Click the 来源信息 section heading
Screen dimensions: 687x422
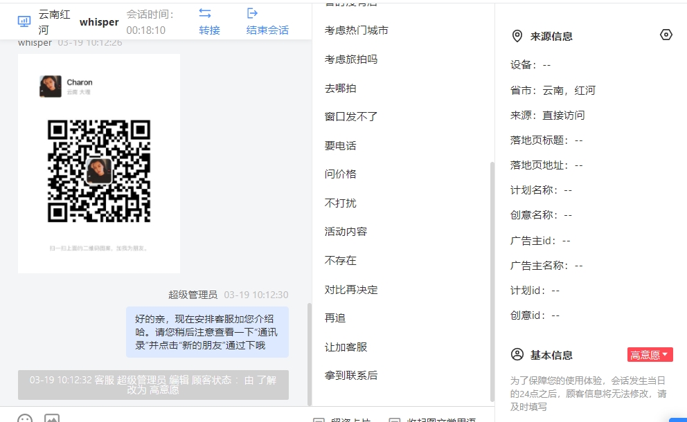[x=551, y=37]
